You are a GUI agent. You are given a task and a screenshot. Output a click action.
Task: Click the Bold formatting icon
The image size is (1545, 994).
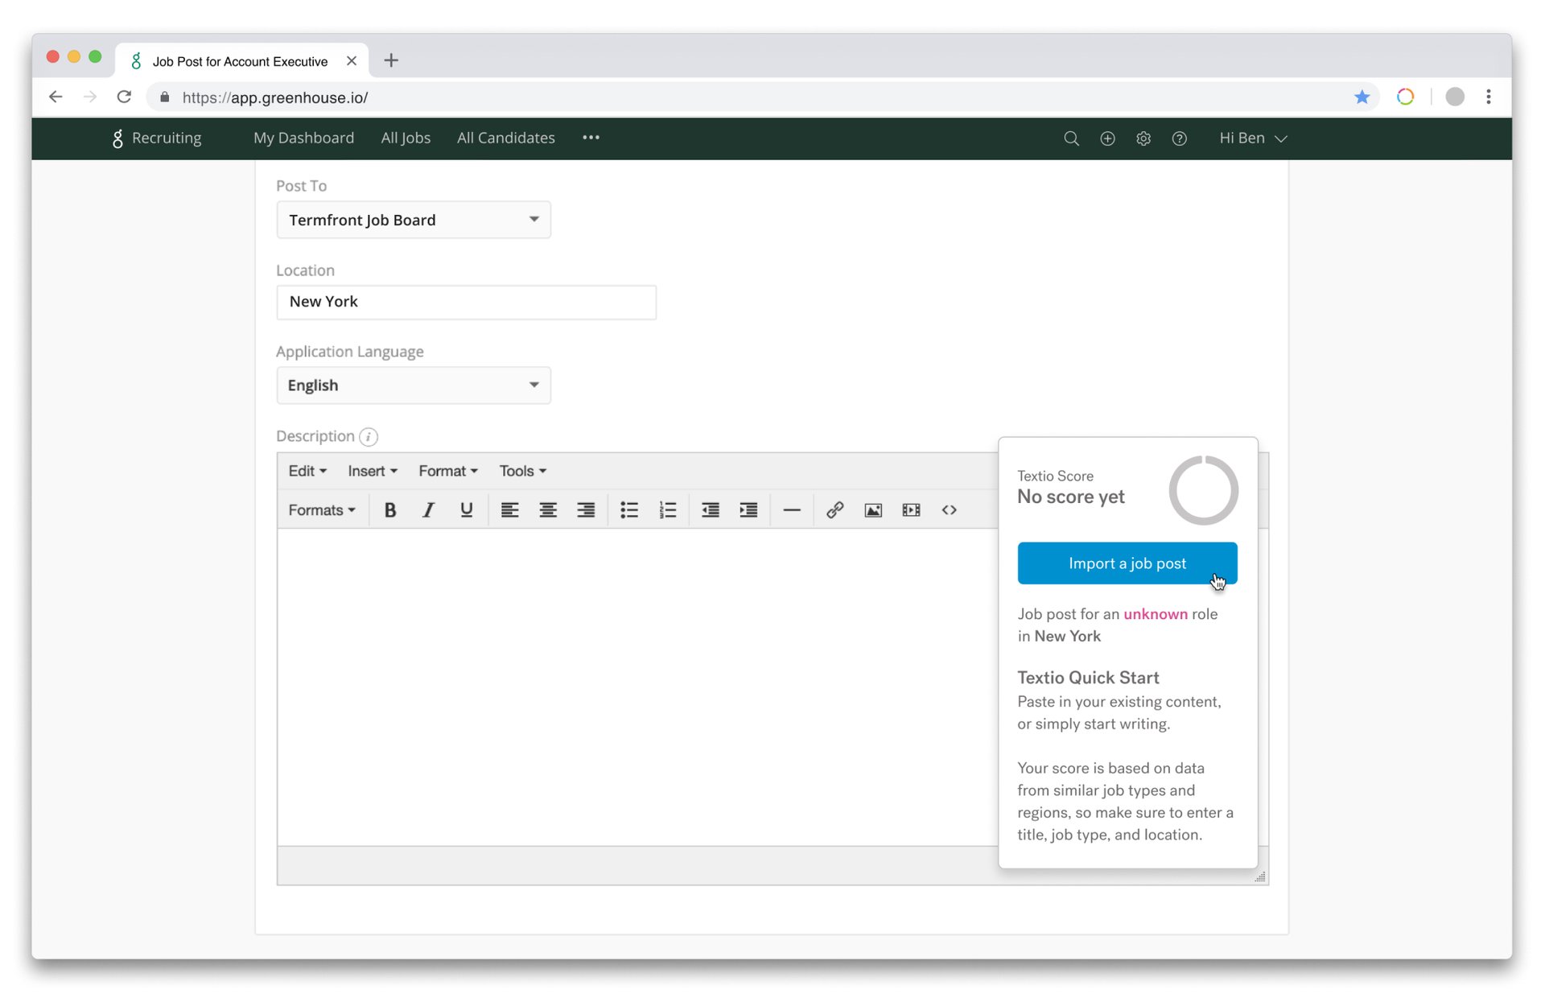point(389,510)
